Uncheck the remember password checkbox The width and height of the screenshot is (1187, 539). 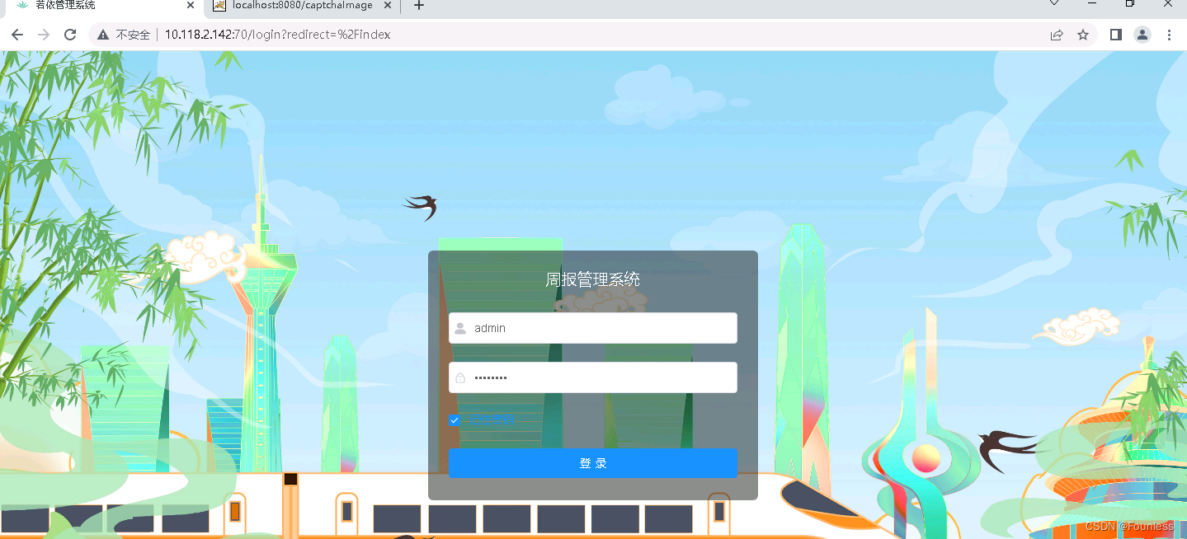coord(454,420)
